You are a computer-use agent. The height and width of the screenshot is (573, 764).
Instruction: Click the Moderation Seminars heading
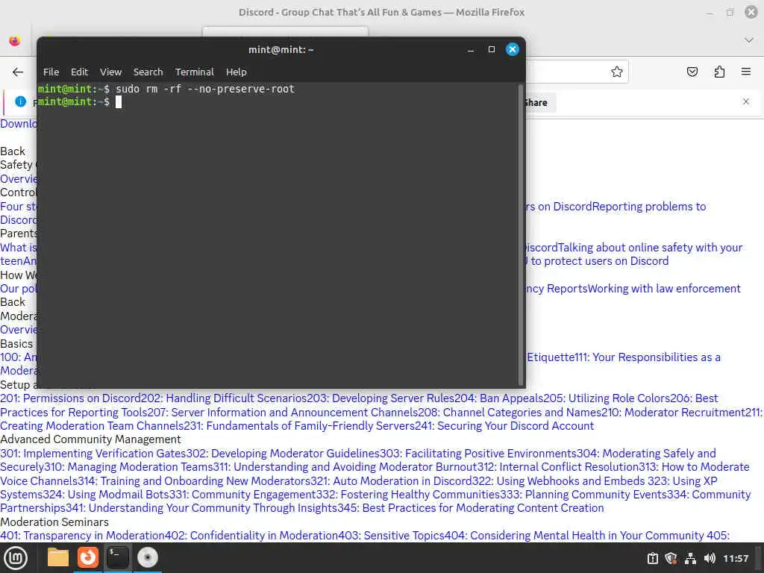[54, 522]
